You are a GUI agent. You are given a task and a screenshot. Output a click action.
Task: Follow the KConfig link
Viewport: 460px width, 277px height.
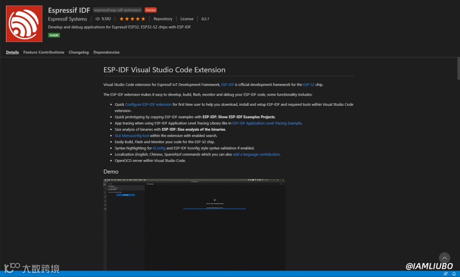159,148
